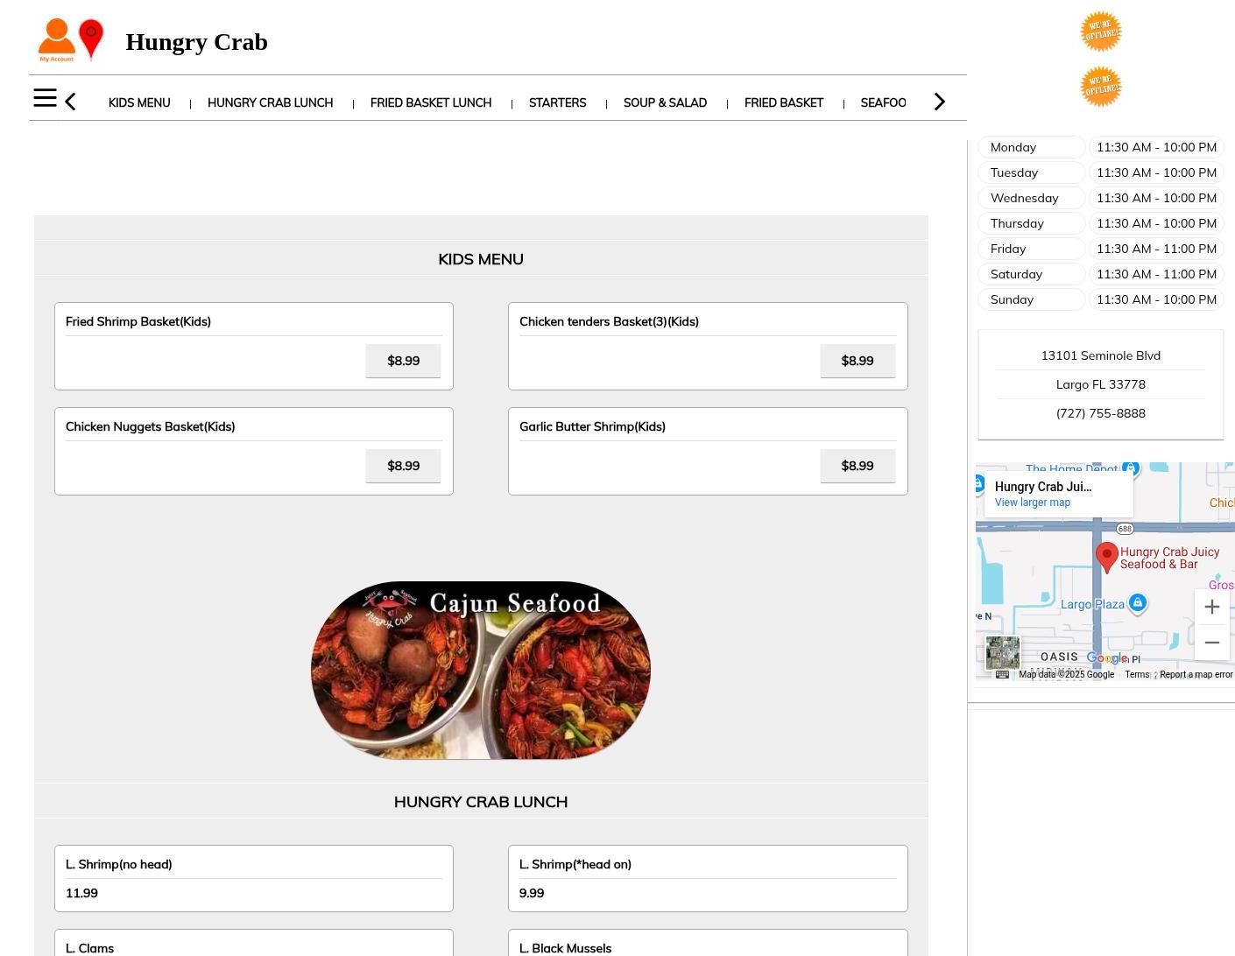
Task: Click $8.99 for Garlic Butter Shrimp(Kids)
Action: (857, 466)
